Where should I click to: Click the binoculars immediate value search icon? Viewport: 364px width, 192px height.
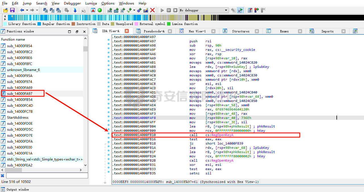click(x=45, y=10)
